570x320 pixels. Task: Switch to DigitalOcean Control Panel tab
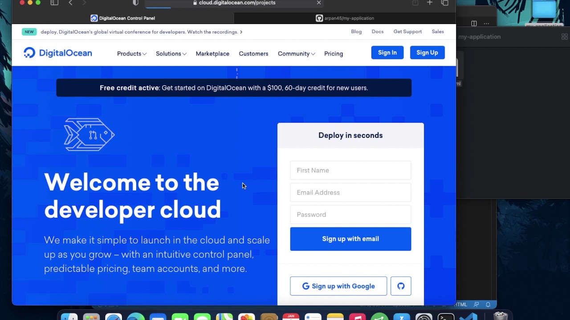pyautogui.click(x=123, y=18)
